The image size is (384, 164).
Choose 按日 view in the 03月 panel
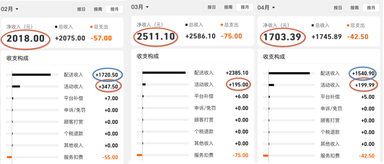click(x=212, y=7)
